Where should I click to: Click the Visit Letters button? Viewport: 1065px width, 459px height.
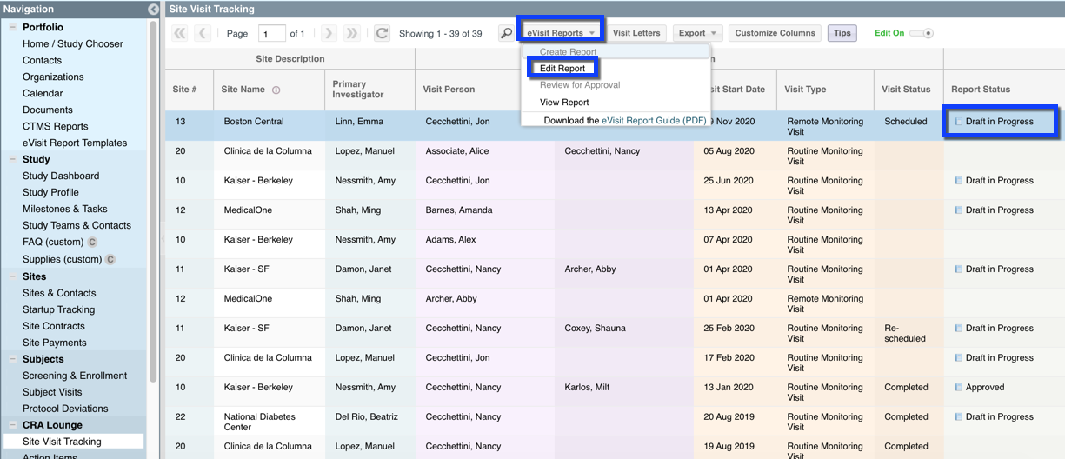(636, 34)
